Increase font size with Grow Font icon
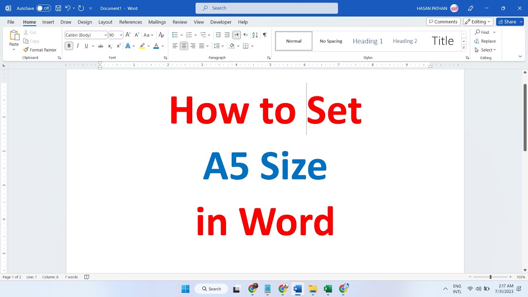The width and height of the screenshot is (528, 297). [128, 35]
